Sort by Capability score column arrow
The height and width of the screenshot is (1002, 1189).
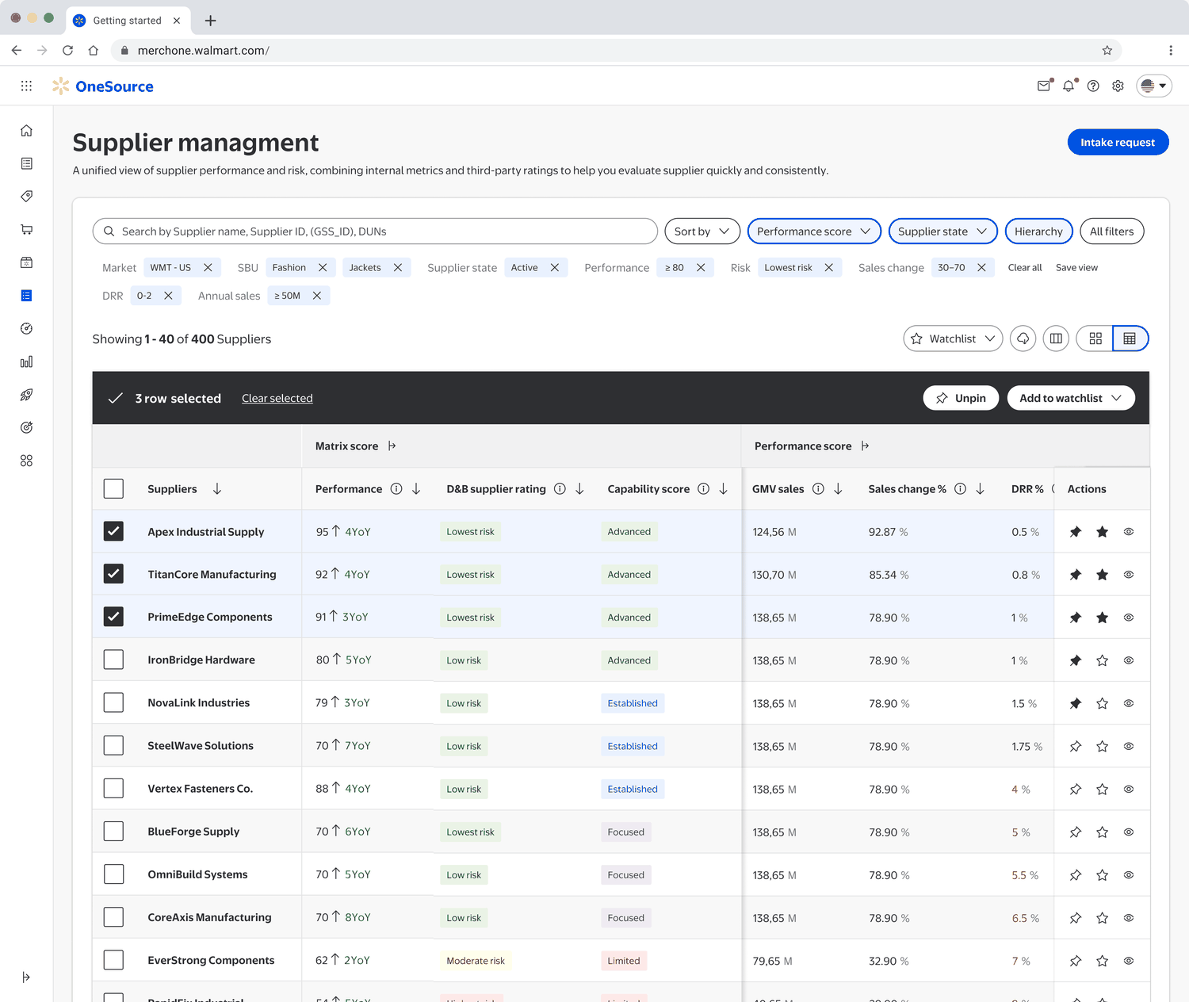(724, 489)
